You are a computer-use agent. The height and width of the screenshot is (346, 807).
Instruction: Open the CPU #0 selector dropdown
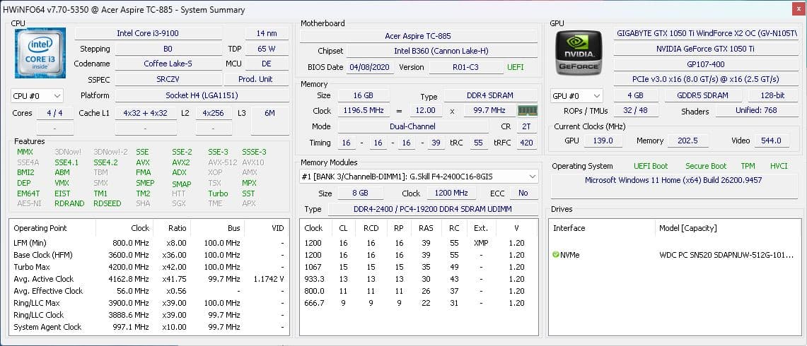(37, 95)
